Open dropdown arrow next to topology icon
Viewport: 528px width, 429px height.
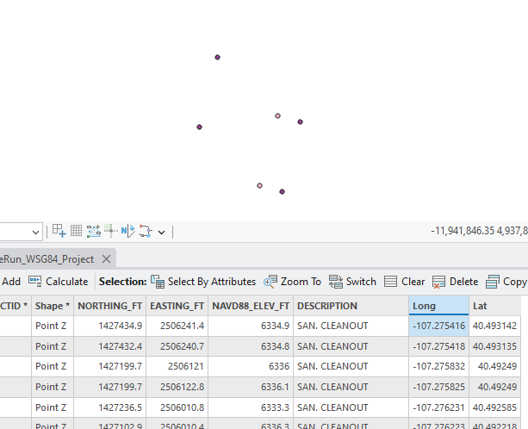tap(162, 233)
